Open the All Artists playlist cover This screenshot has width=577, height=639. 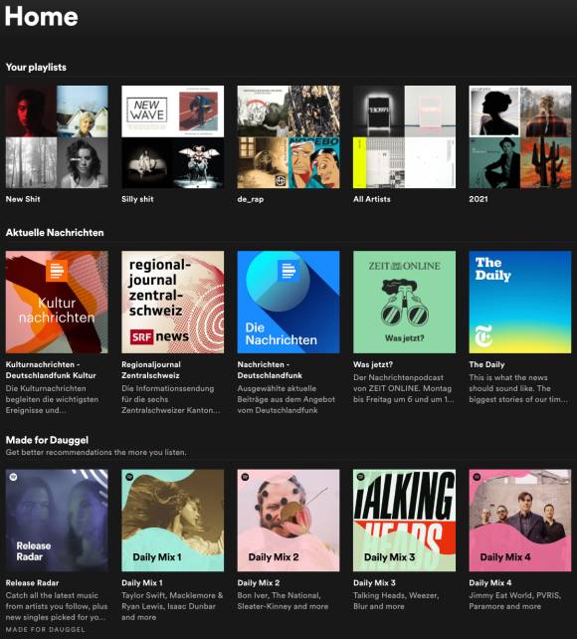pos(404,137)
